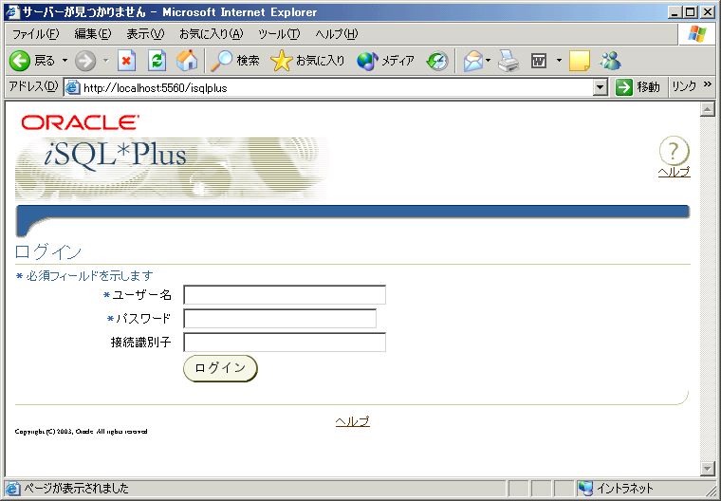Click the ログイン login button

pos(220,368)
